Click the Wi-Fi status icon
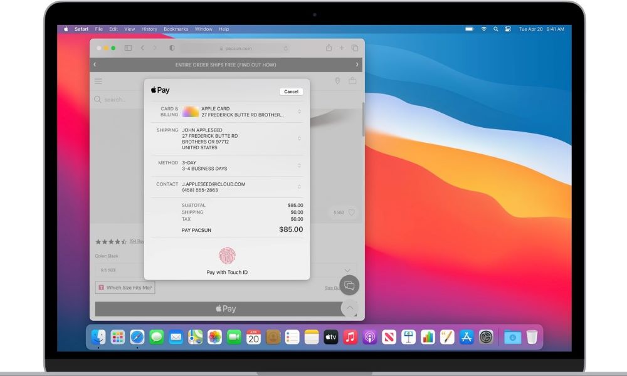Image resolution: width=627 pixels, height=376 pixels. click(x=484, y=29)
